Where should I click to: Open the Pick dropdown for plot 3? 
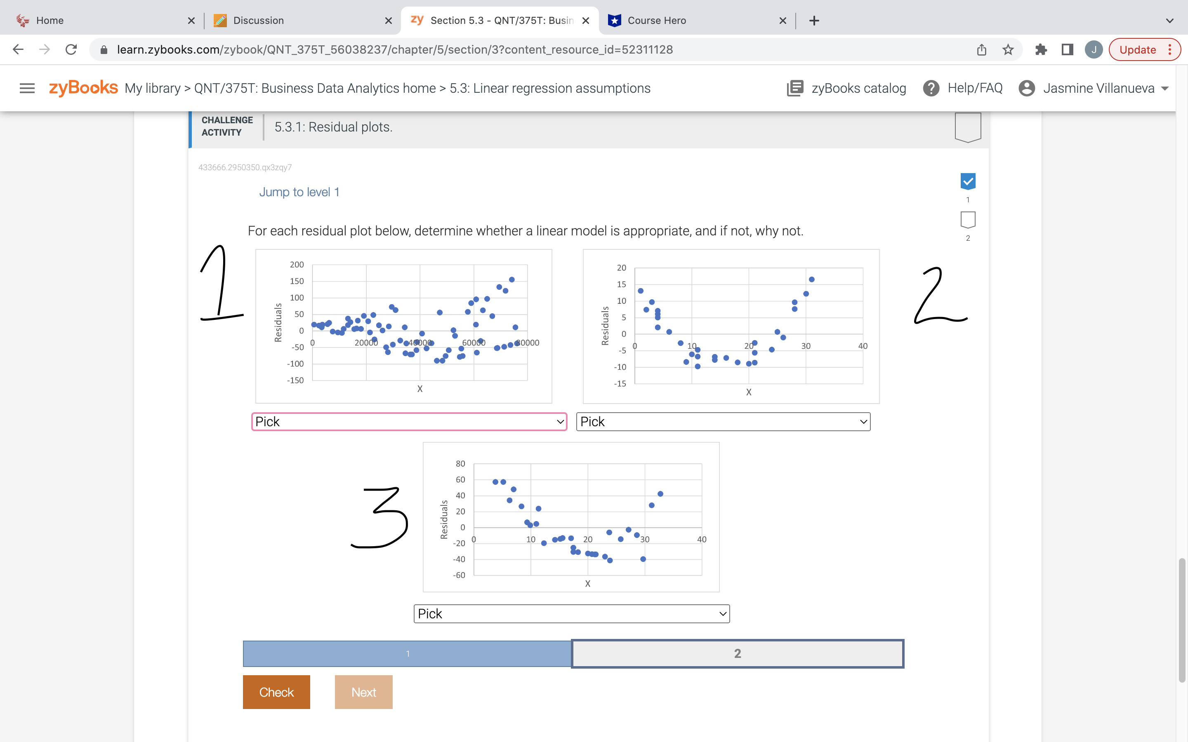tap(571, 613)
